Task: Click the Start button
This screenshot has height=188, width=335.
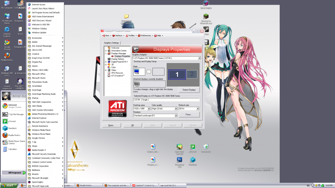Action: click(9, 185)
